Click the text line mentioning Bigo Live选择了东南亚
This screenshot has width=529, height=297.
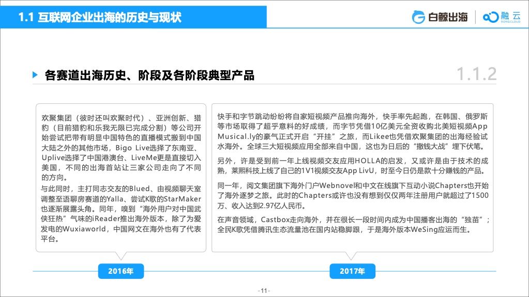pyautogui.click(x=121, y=148)
